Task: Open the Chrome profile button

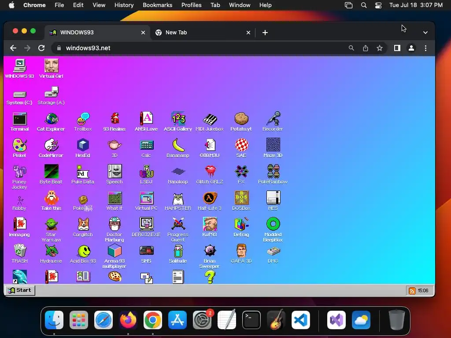Action: [x=411, y=48]
